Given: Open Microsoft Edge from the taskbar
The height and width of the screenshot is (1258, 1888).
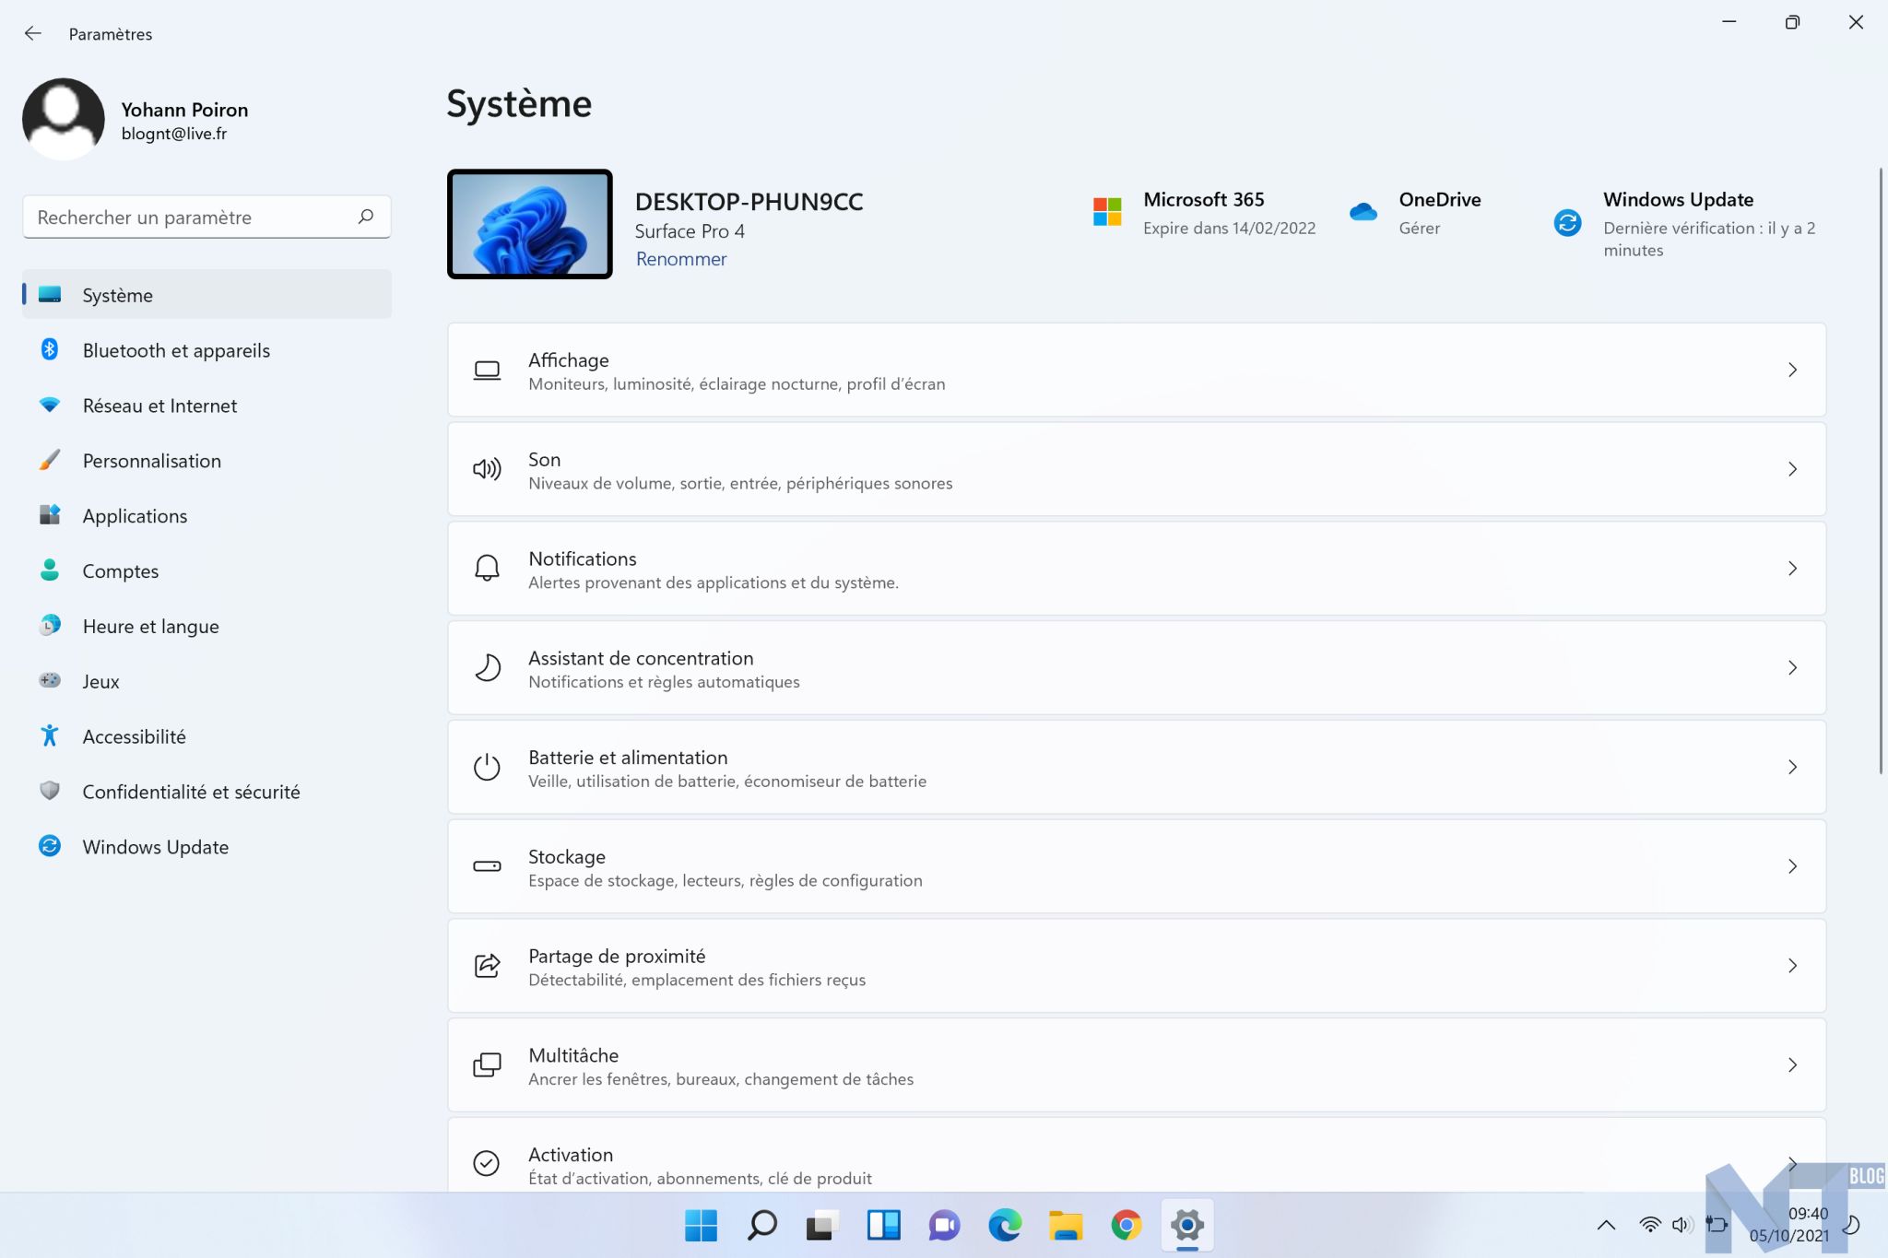Looking at the screenshot, I should pos(1005,1225).
